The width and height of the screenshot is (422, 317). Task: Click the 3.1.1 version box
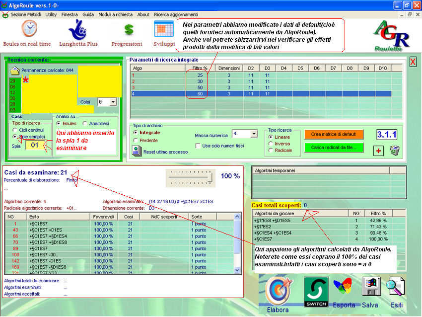(387, 134)
